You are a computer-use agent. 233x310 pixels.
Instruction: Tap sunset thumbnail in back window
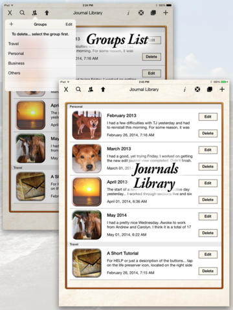click(31, 115)
